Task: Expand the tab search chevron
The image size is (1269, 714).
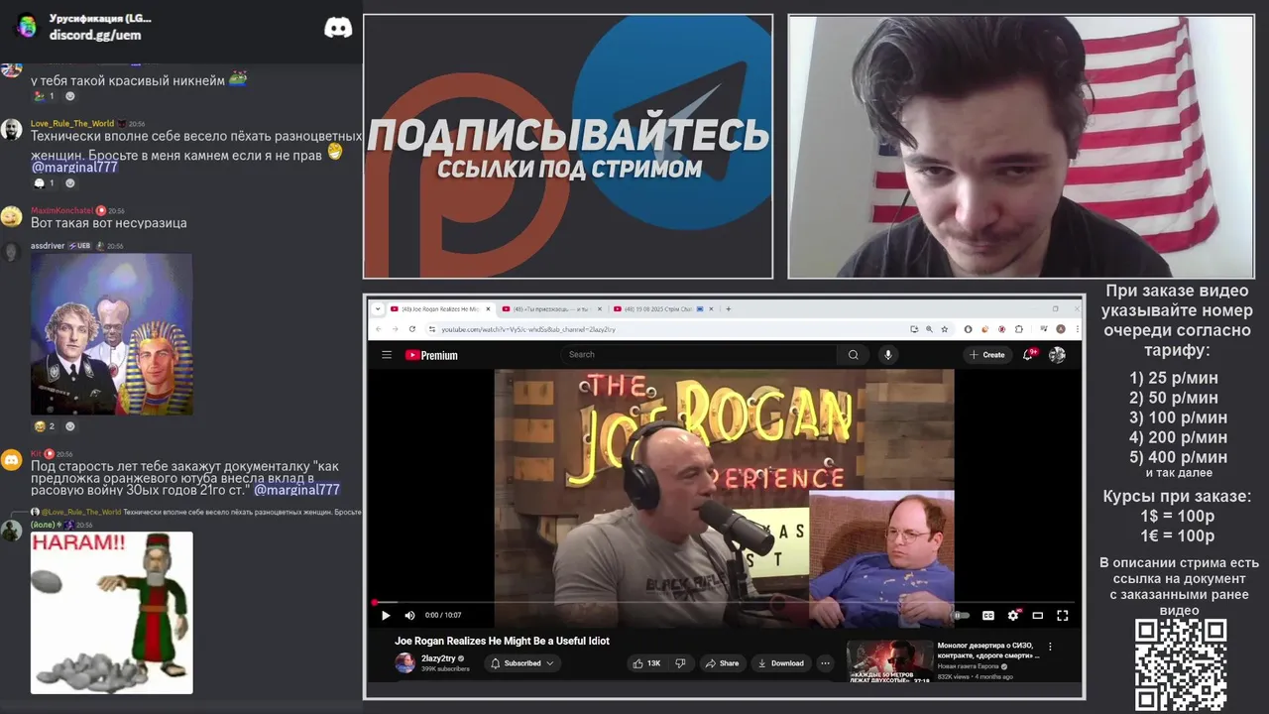Action: click(378, 309)
